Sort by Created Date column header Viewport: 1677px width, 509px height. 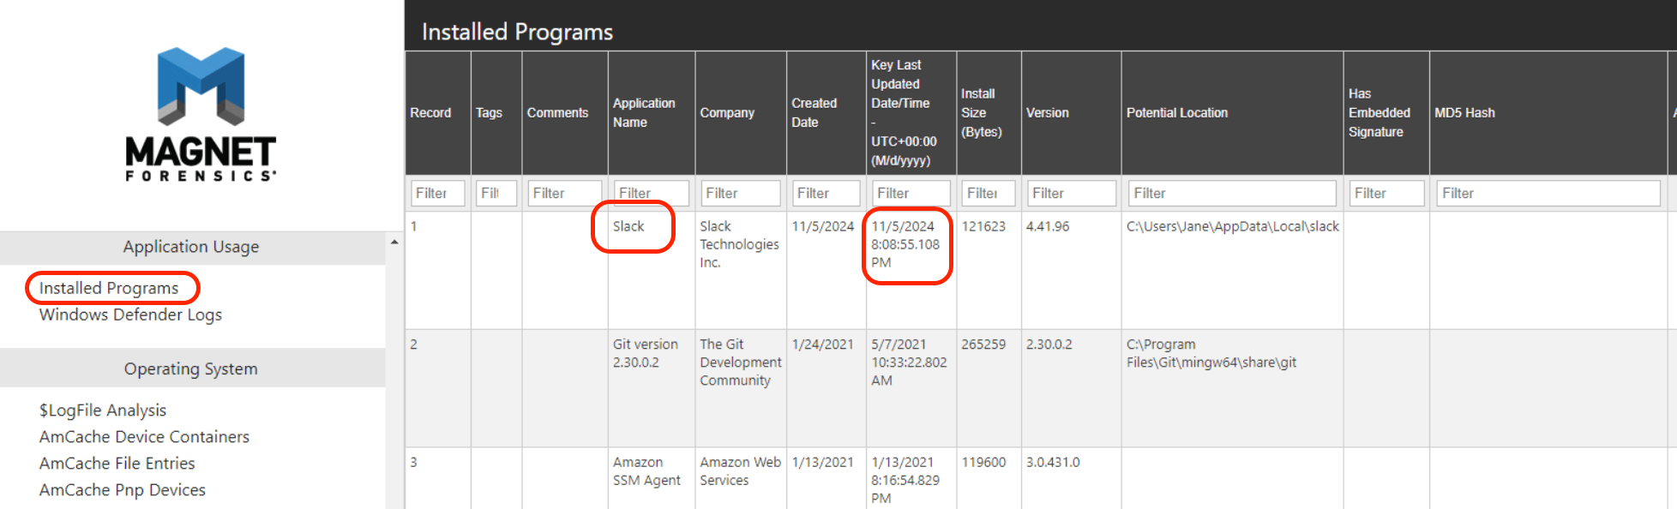pos(814,113)
